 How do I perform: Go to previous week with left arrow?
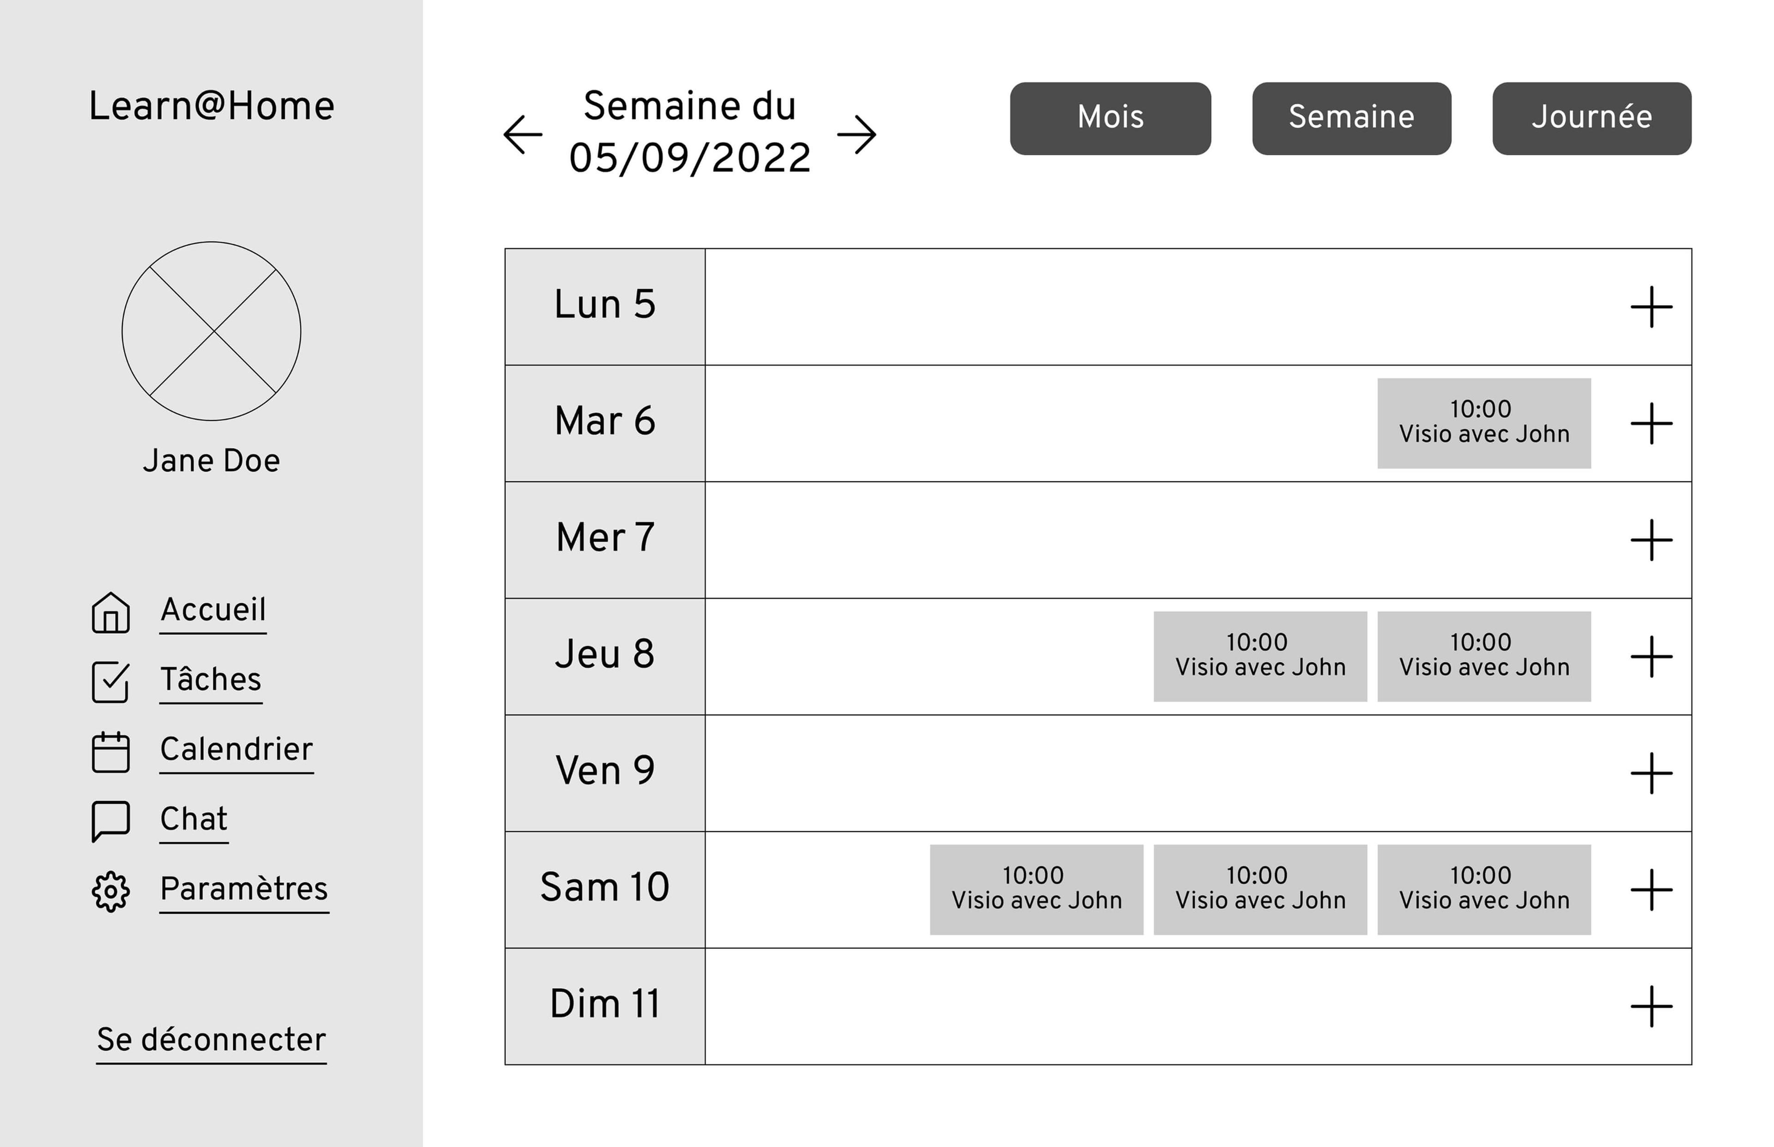[523, 135]
